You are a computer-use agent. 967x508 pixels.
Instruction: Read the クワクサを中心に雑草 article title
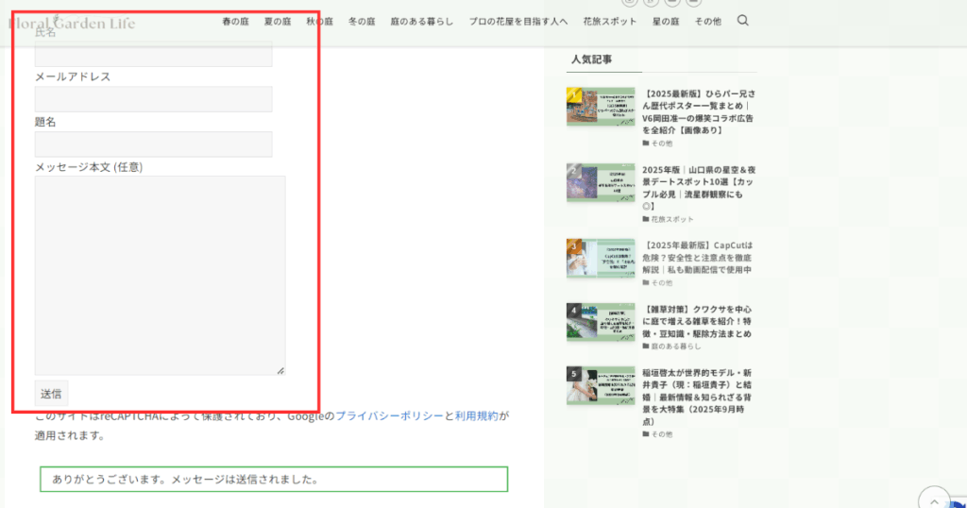(x=697, y=321)
